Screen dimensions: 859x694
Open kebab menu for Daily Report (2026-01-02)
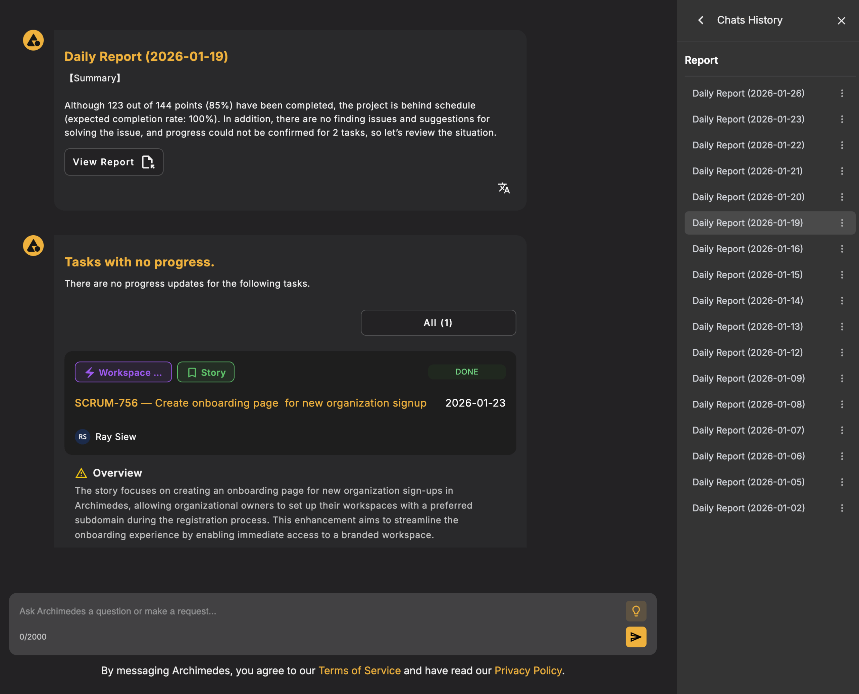coord(842,508)
